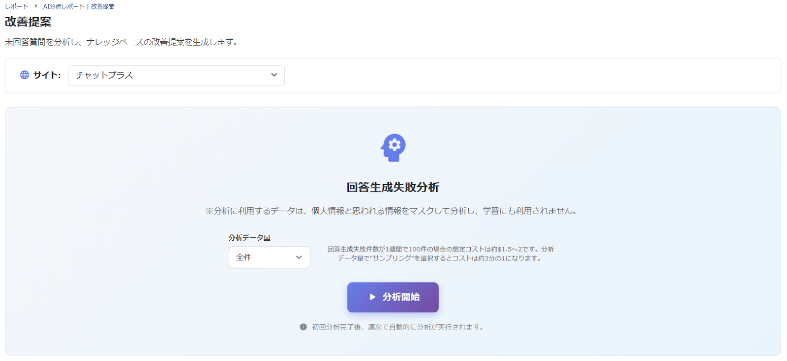Screen dimensions: 787x361
Task: Open the 分析データ量 dropdown showing 全件
Action: (269, 257)
